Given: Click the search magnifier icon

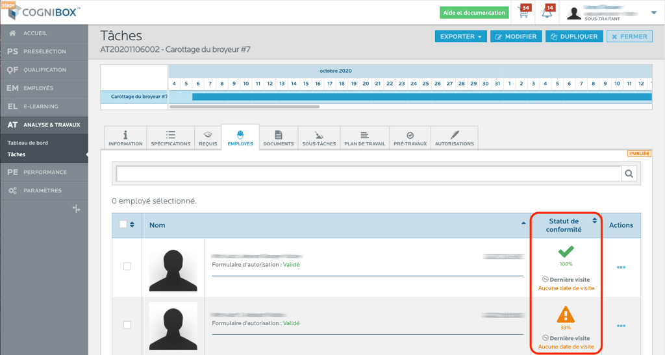Looking at the screenshot, I should click(629, 173).
